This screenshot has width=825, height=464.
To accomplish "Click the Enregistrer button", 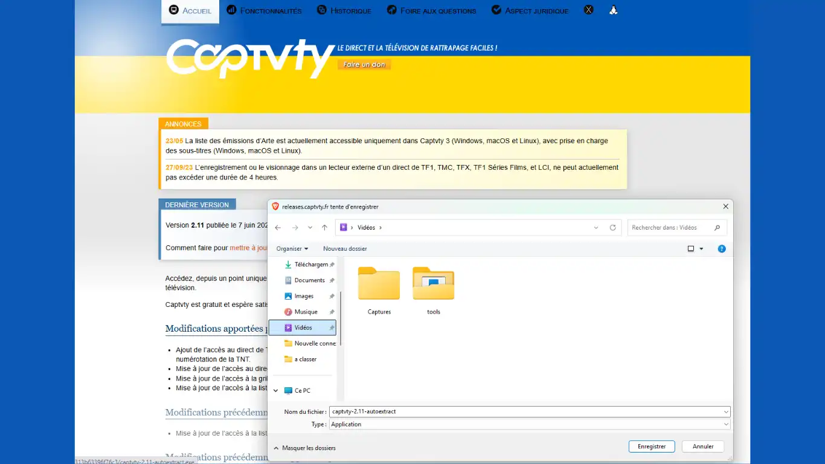I will coord(652,446).
